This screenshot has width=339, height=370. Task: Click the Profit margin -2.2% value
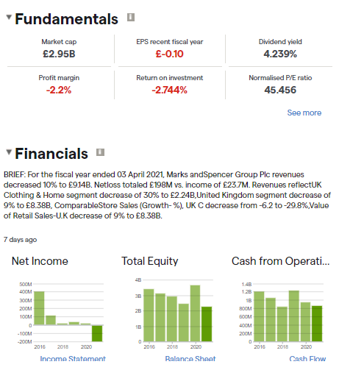[x=59, y=90]
